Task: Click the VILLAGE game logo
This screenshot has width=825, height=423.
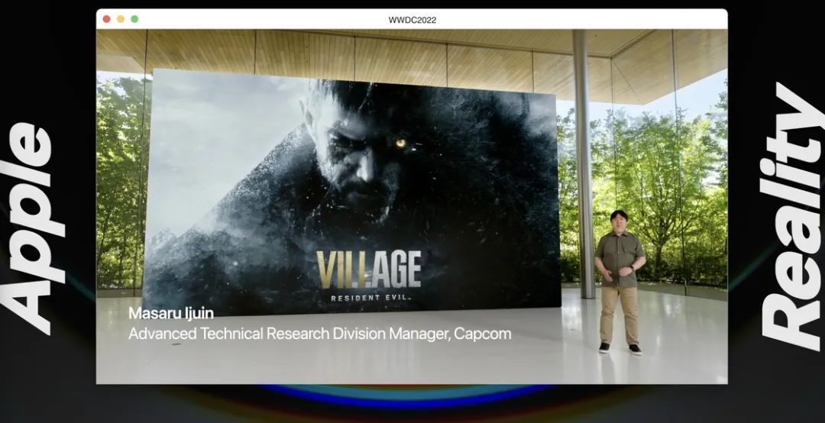Action: click(368, 270)
